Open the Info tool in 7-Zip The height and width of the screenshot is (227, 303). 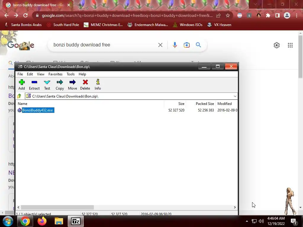point(98,85)
